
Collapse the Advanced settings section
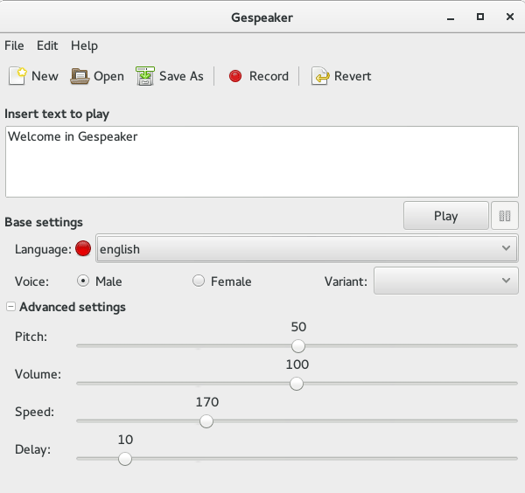pos(10,307)
